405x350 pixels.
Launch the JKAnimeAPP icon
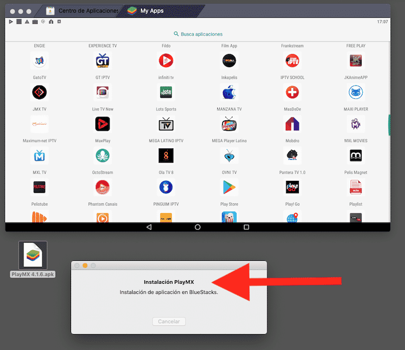pos(356,61)
